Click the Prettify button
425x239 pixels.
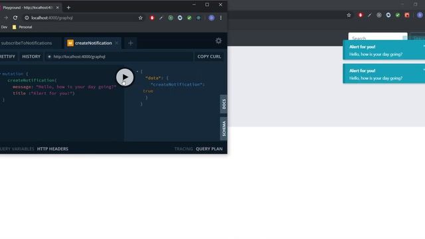8,56
